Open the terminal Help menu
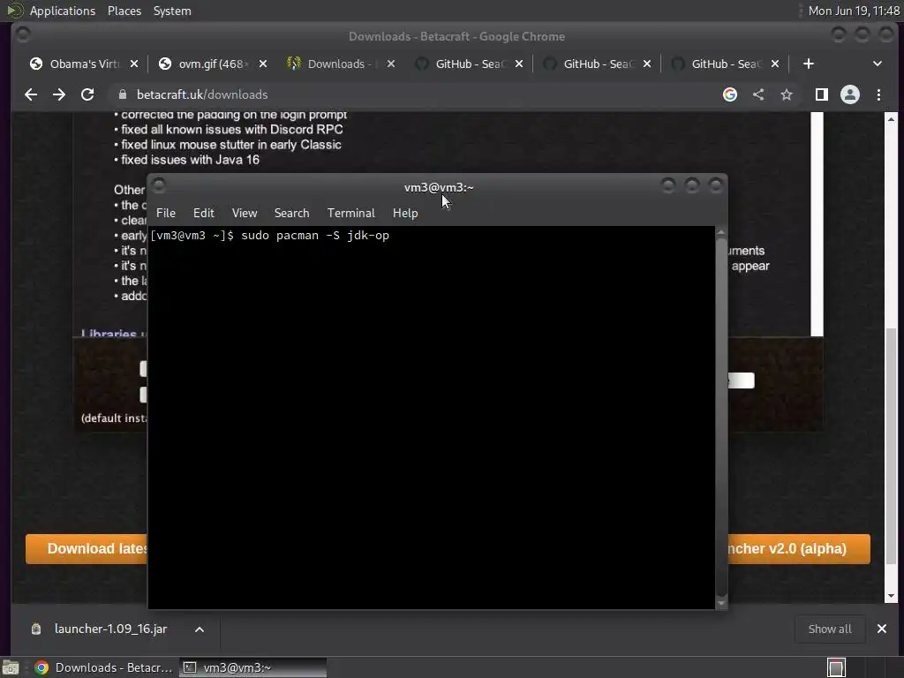Viewport: 904px width, 678px height. click(405, 213)
